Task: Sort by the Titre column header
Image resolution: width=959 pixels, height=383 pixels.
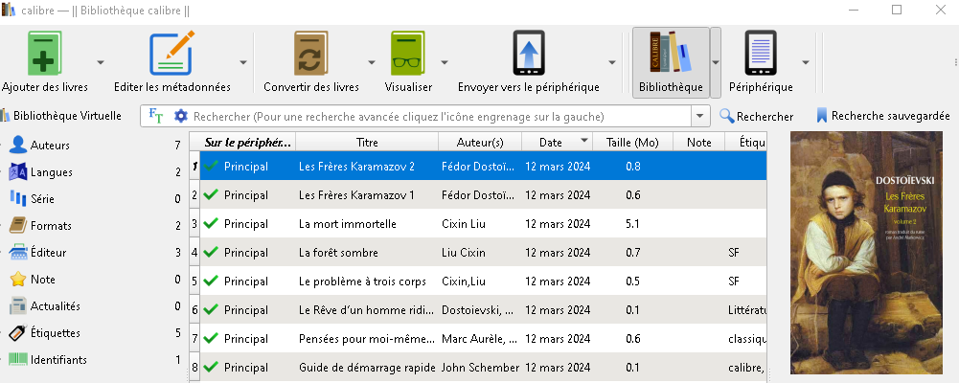Action: pyautogui.click(x=367, y=143)
